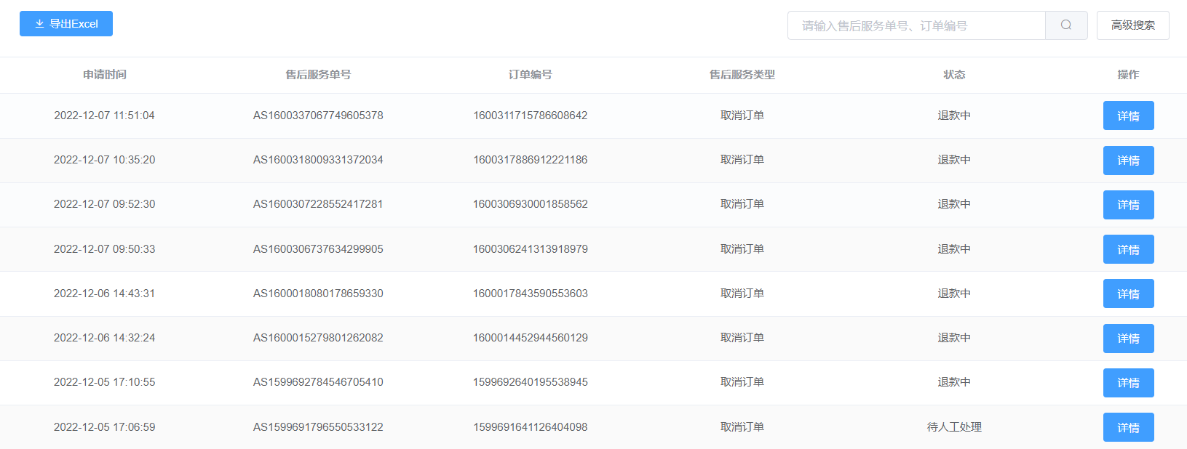Click the 状态 column header
The image size is (1187, 449).
pyautogui.click(x=954, y=75)
